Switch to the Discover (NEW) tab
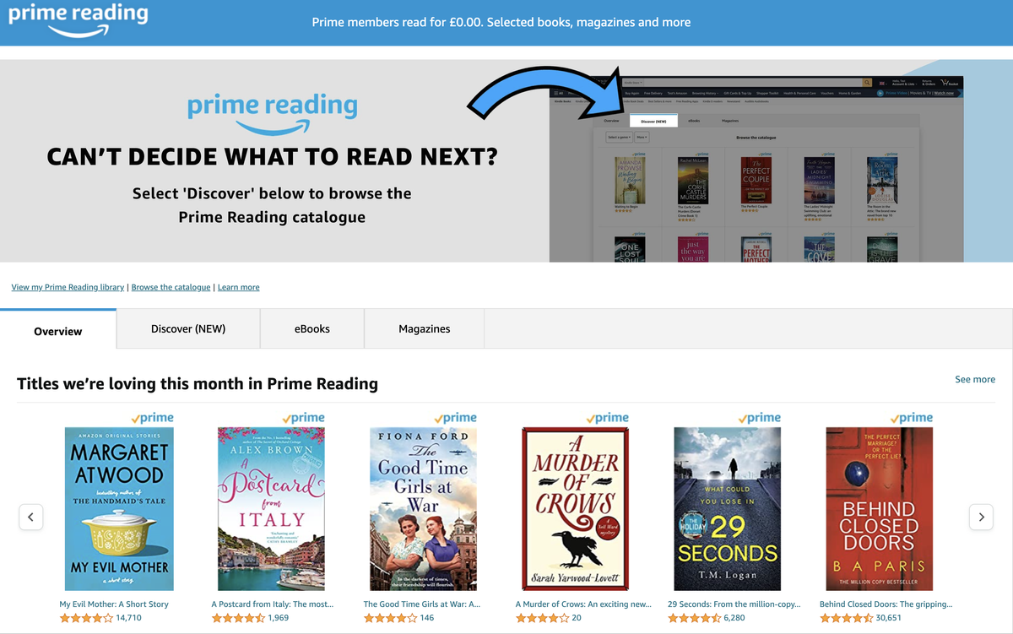The image size is (1013, 634). (x=188, y=328)
